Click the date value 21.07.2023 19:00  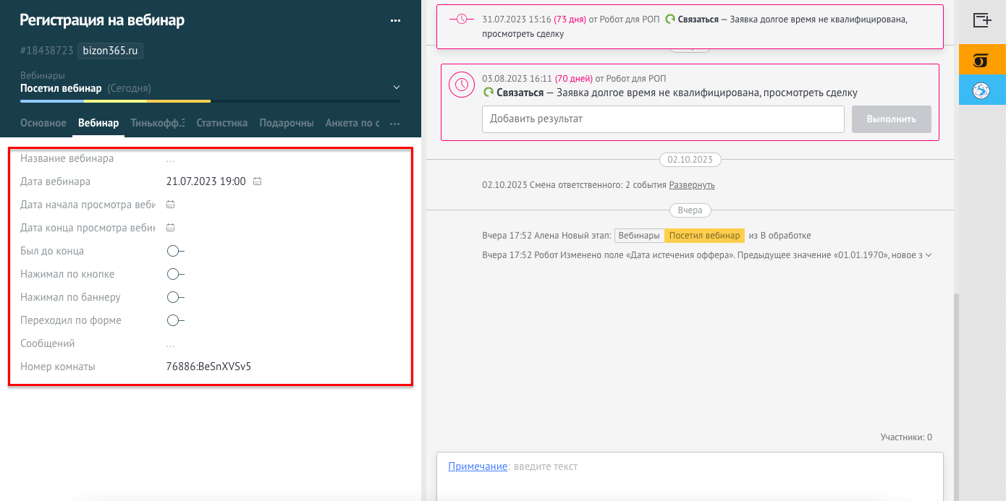(x=206, y=181)
